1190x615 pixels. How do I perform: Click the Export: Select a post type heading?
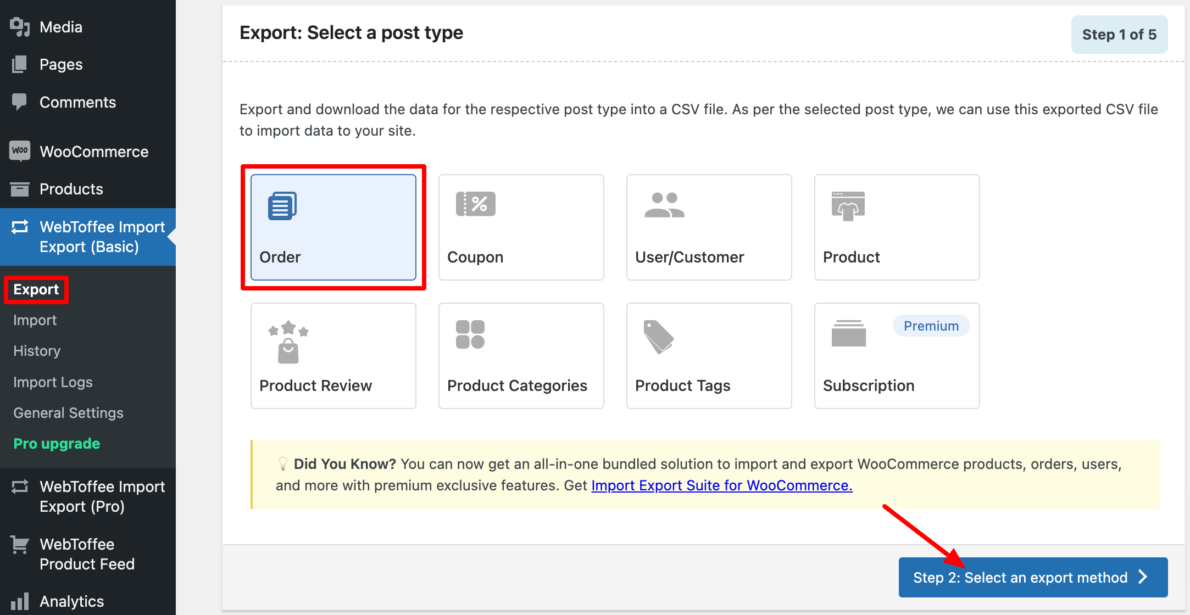coord(352,33)
